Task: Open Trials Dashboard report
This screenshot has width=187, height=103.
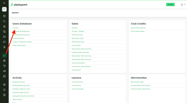Action: tap(18, 38)
